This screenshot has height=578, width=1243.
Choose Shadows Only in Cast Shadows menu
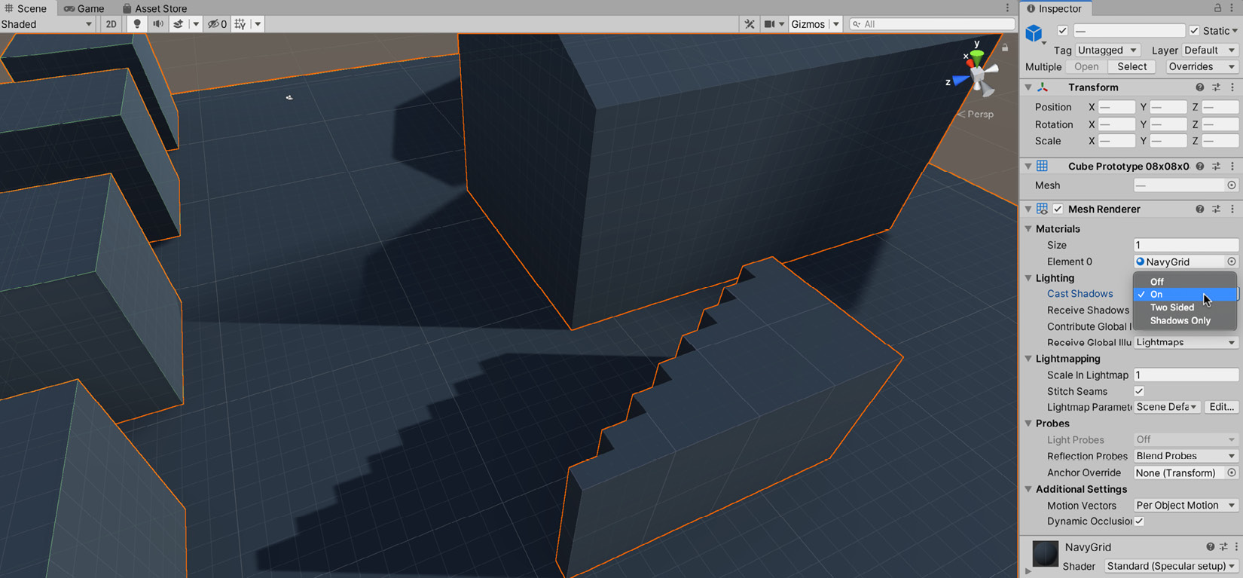coord(1185,321)
